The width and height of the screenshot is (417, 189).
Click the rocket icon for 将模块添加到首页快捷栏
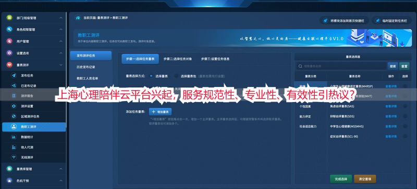point(325,20)
